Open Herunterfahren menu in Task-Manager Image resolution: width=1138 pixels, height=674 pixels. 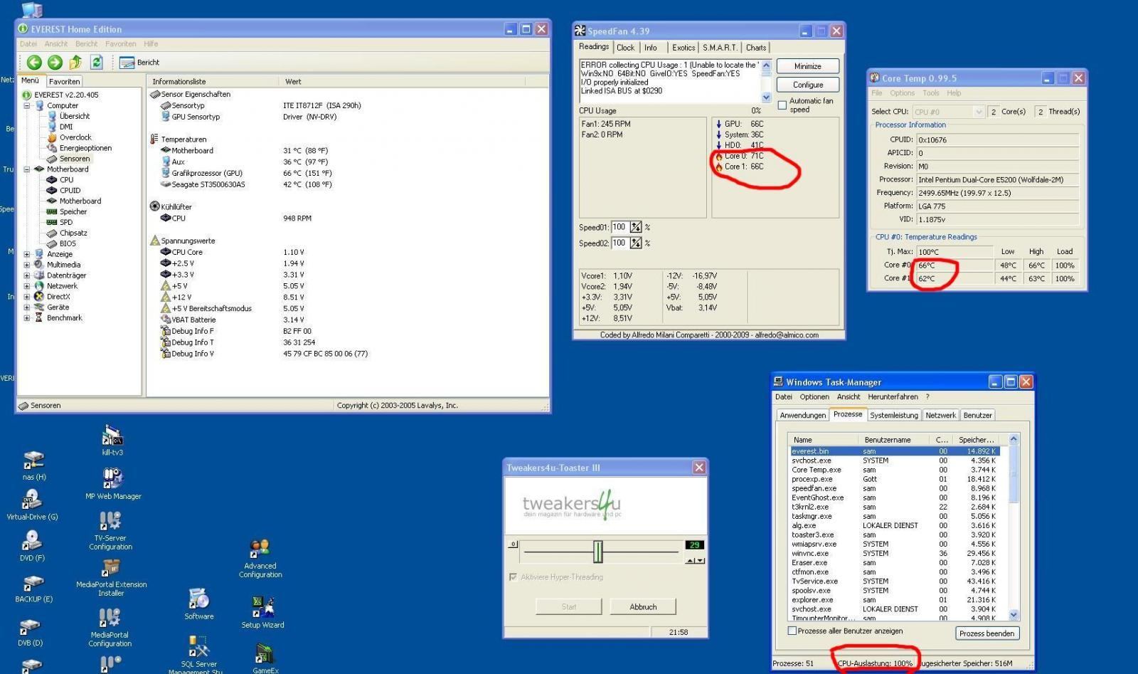pyautogui.click(x=893, y=397)
